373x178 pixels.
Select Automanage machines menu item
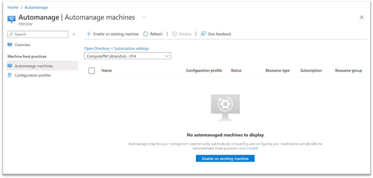(43, 66)
